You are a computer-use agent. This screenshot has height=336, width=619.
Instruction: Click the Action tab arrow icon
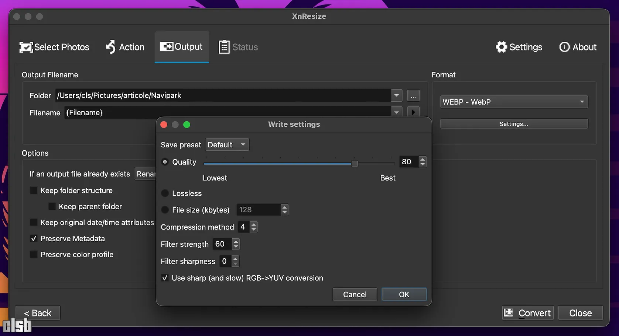pos(110,47)
